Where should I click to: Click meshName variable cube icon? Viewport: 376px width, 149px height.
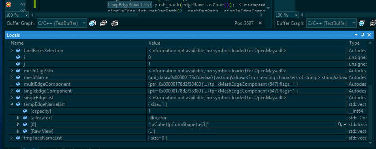click(x=18, y=77)
